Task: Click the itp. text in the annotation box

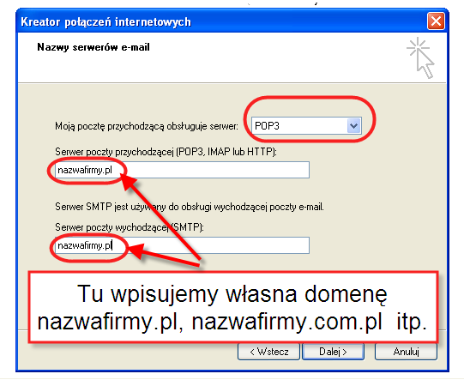Action: [x=412, y=322]
